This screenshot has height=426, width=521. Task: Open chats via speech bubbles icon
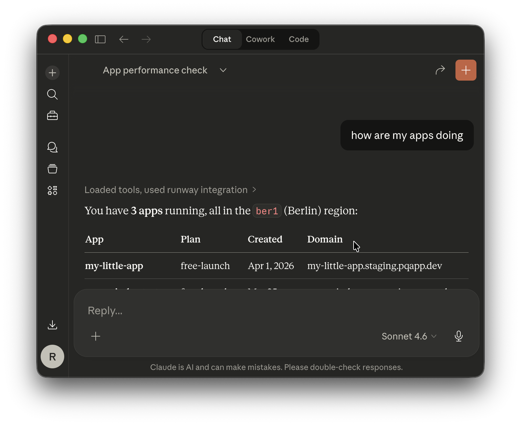pyautogui.click(x=52, y=147)
